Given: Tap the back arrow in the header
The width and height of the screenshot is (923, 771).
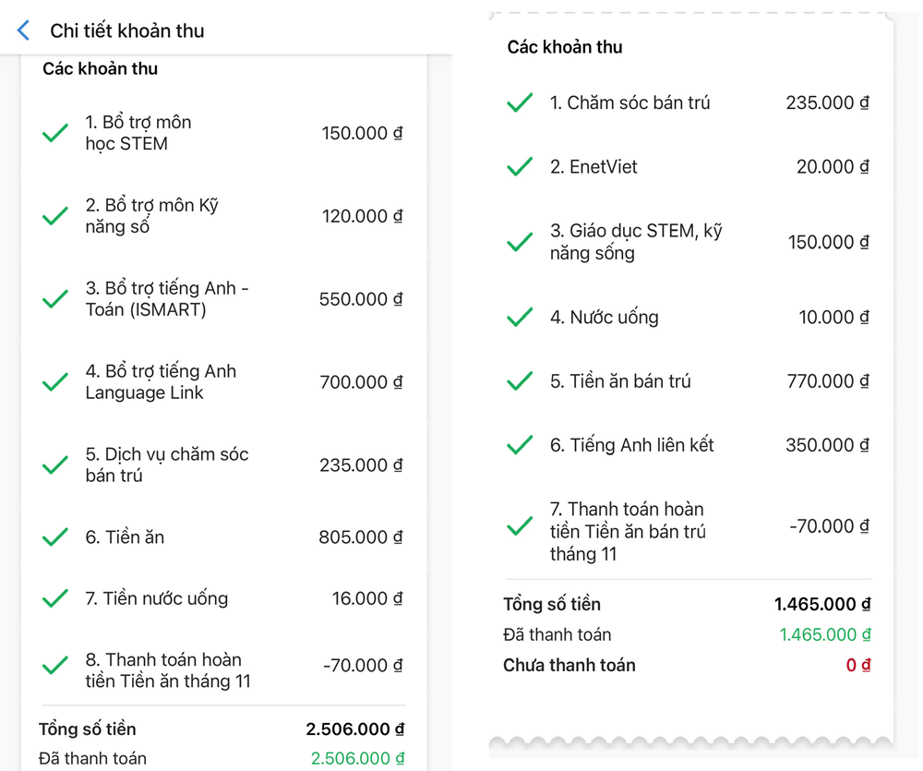Looking at the screenshot, I should click(24, 30).
